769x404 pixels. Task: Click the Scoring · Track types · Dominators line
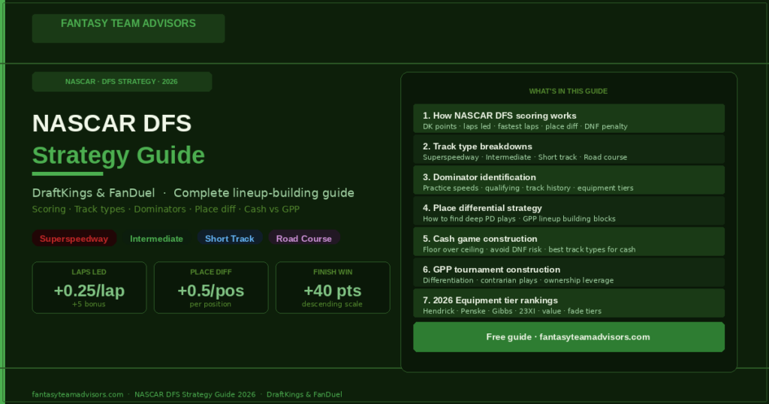(x=166, y=210)
